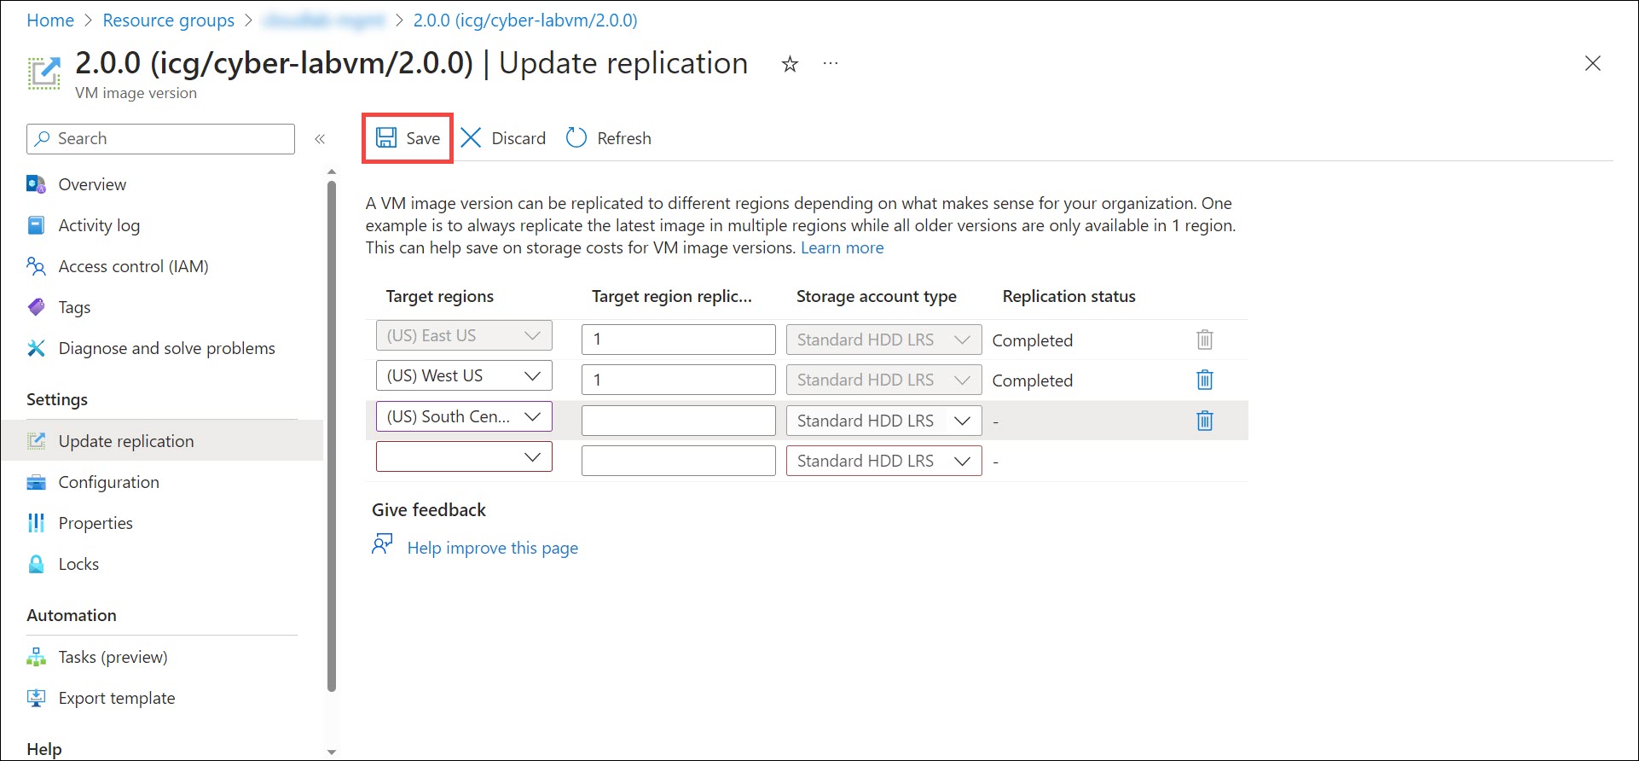1639x761 pixels.
Task: Click the last row replica count field
Action: click(x=678, y=461)
